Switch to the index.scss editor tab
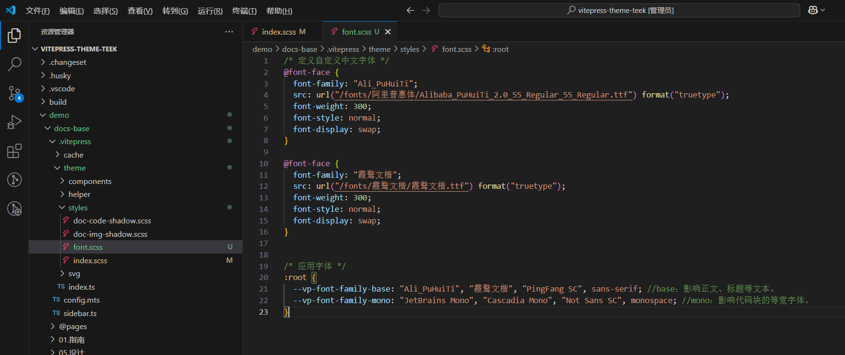This screenshot has height=355, width=845. pos(282,32)
